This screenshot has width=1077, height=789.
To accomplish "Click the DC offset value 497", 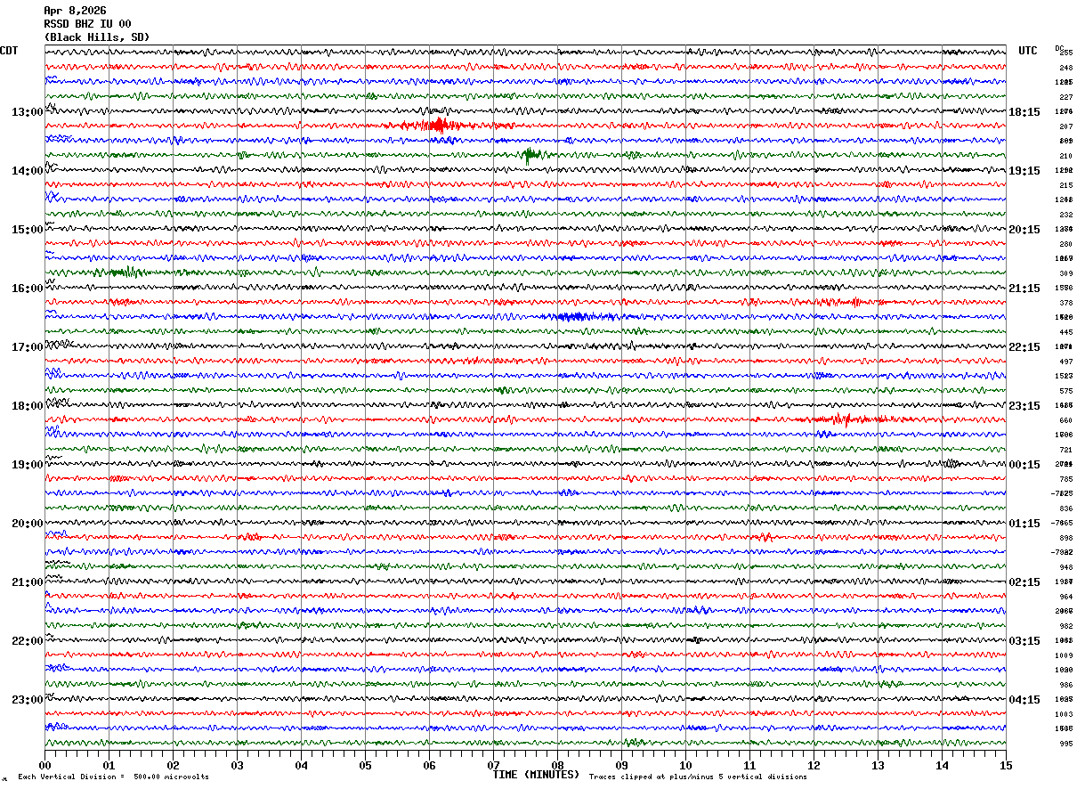I will pyautogui.click(x=1065, y=362).
